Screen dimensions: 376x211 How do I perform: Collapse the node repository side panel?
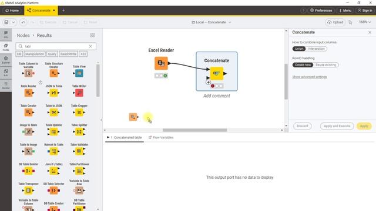[101, 120]
